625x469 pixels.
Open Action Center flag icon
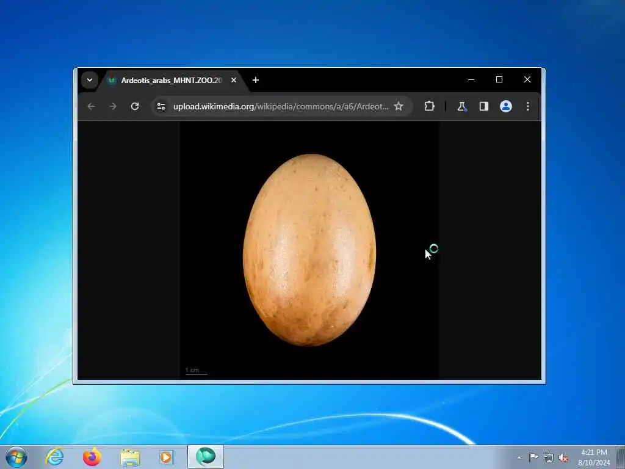(533, 457)
